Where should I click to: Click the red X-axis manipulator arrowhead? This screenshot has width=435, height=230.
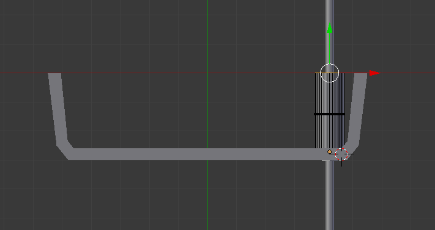(x=375, y=73)
